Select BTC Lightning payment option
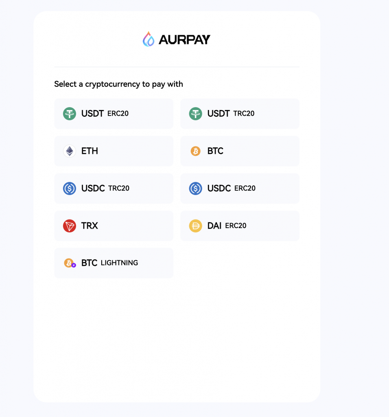The width and height of the screenshot is (389, 417). [x=114, y=263]
